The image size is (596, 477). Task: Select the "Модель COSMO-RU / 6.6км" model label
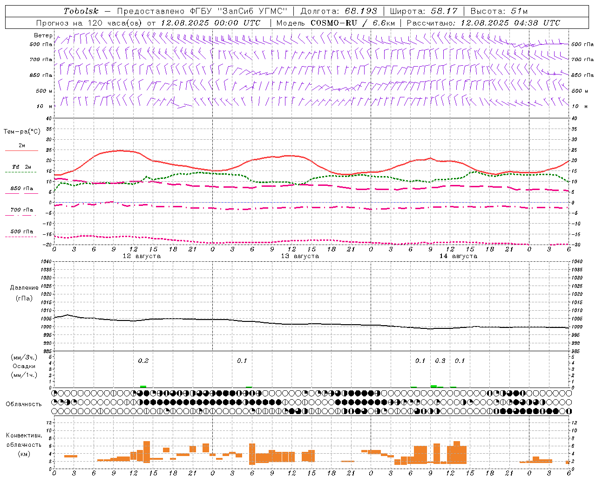point(336,23)
